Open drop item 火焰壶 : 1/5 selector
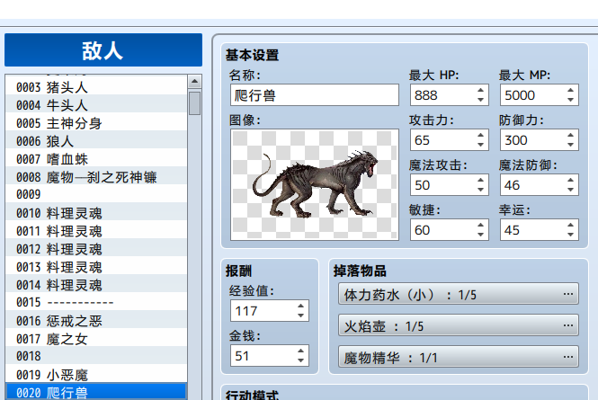This screenshot has width=598, height=400. 459,325
